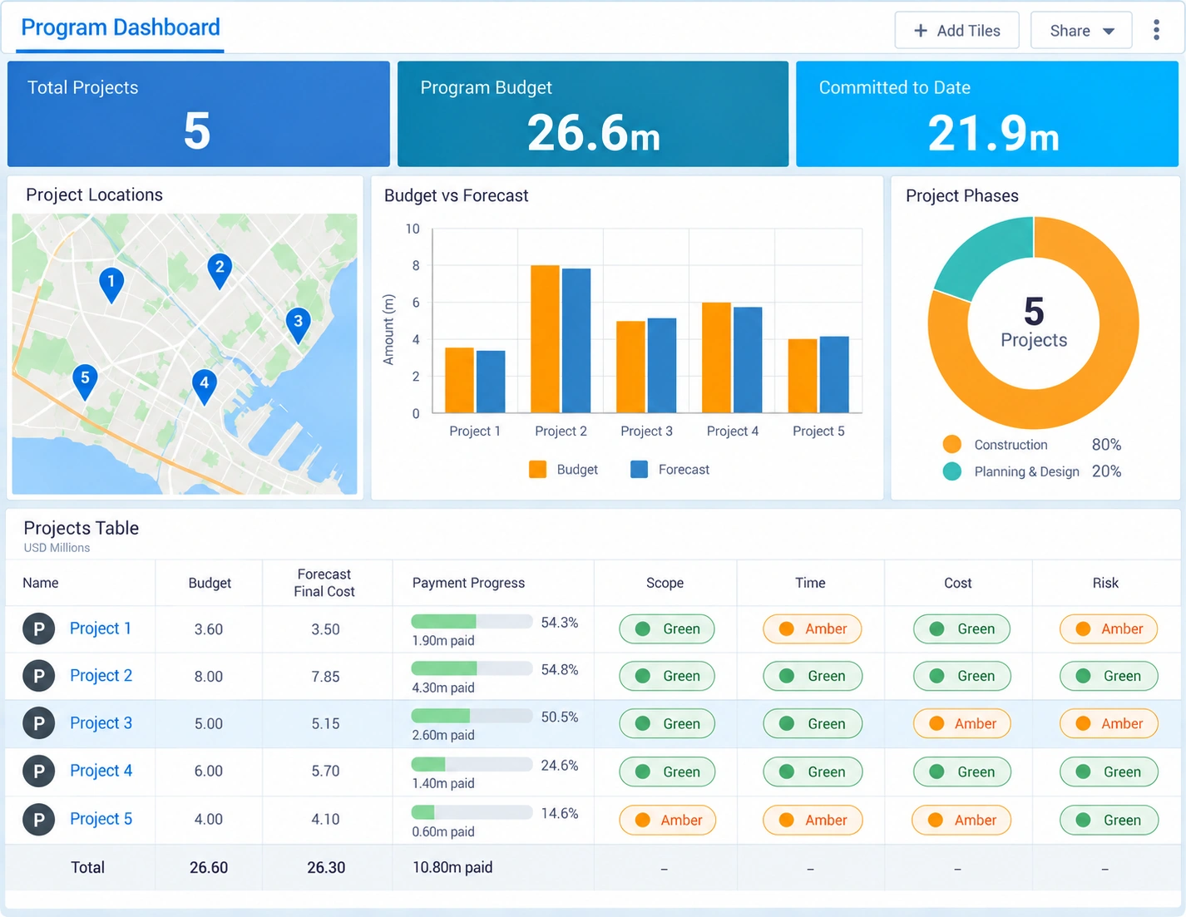Image resolution: width=1186 pixels, height=917 pixels.
Task: Click Project 5 Scope Amber status badge
Action: (668, 820)
